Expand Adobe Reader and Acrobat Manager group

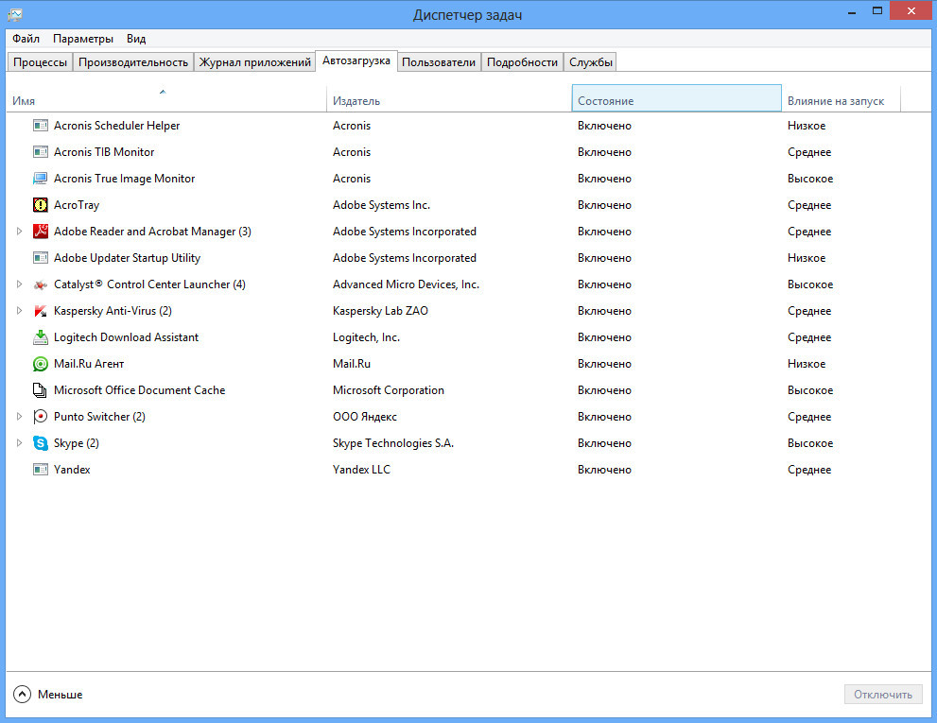[19, 232]
